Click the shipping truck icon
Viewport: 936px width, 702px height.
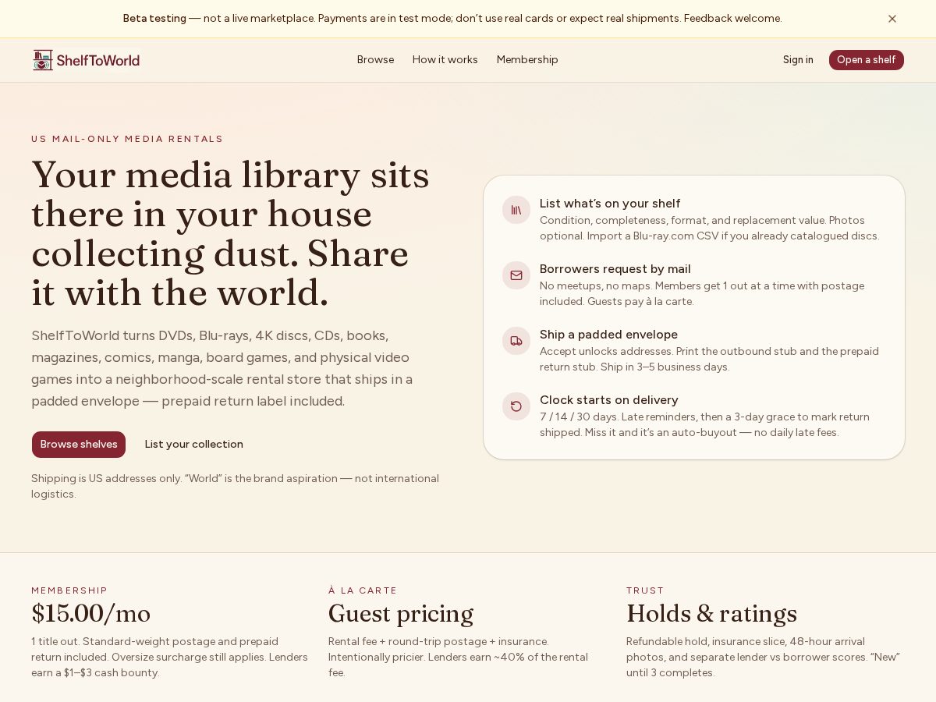tap(516, 341)
